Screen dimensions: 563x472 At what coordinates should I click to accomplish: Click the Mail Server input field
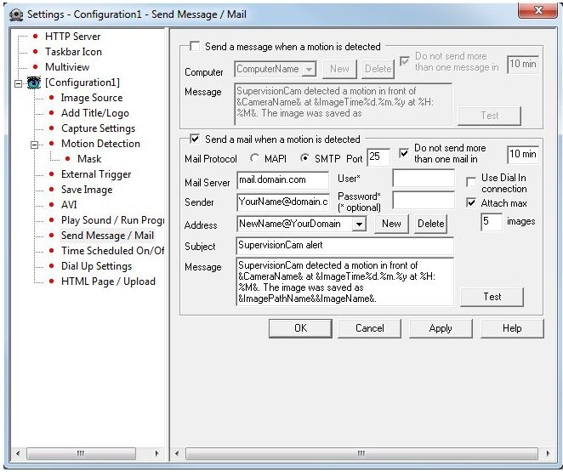coord(283,180)
